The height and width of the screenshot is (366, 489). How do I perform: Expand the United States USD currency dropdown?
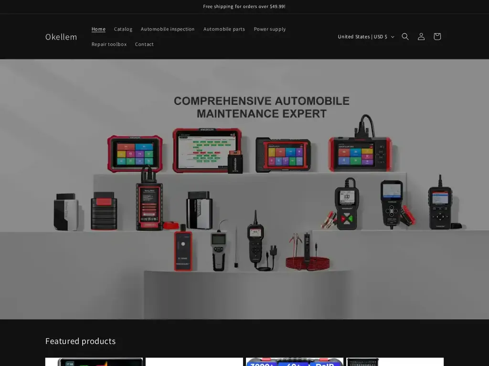(366, 36)
